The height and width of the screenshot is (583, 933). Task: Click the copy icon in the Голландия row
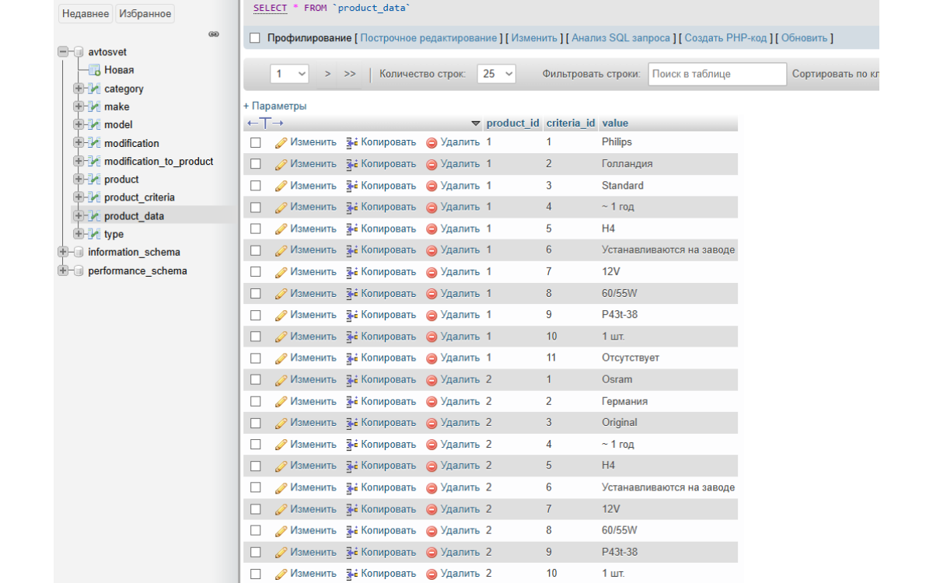351,165
